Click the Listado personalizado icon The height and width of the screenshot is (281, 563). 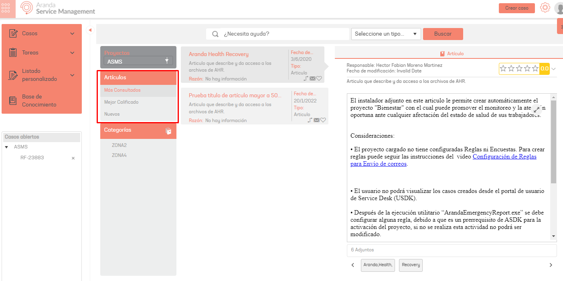click(13, 75)
